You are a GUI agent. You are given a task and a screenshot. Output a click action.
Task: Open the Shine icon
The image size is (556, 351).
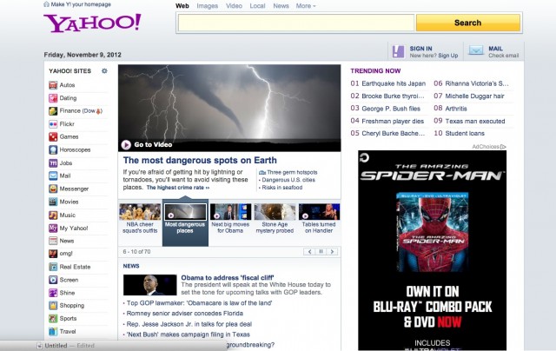point(53,293)
